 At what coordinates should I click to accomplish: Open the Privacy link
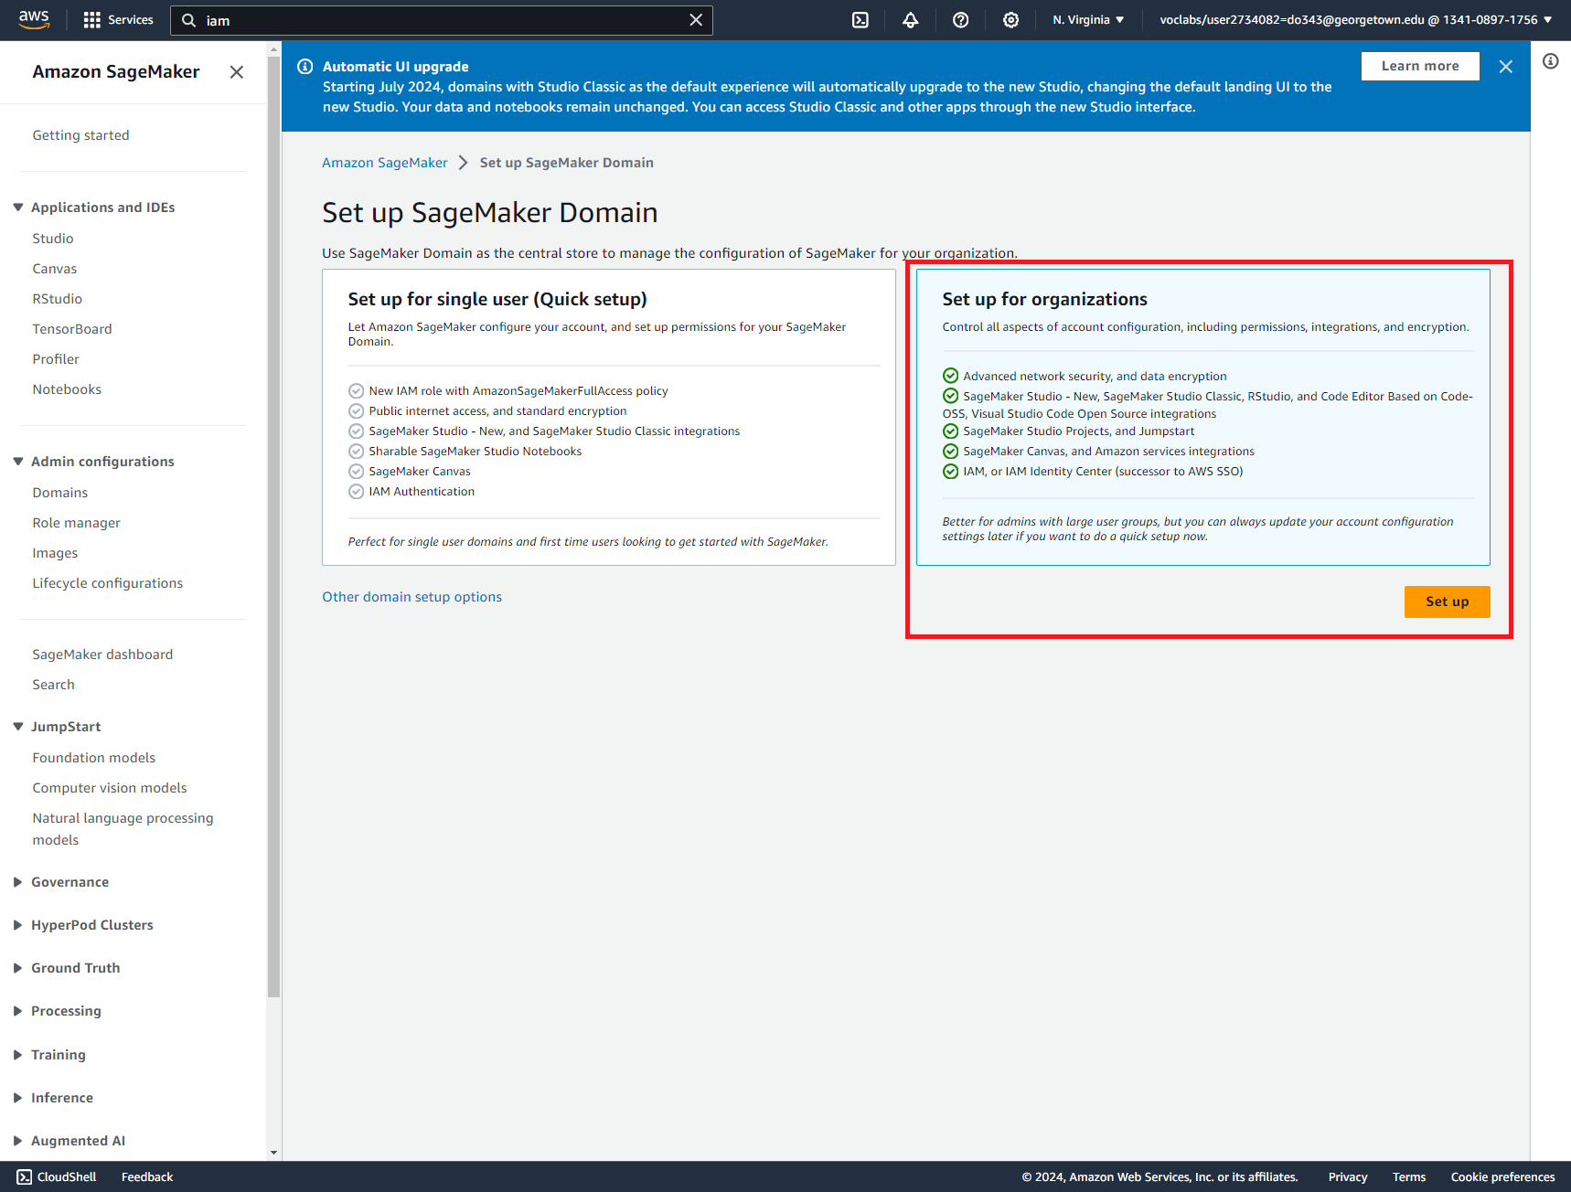tap(1348, 1176)
